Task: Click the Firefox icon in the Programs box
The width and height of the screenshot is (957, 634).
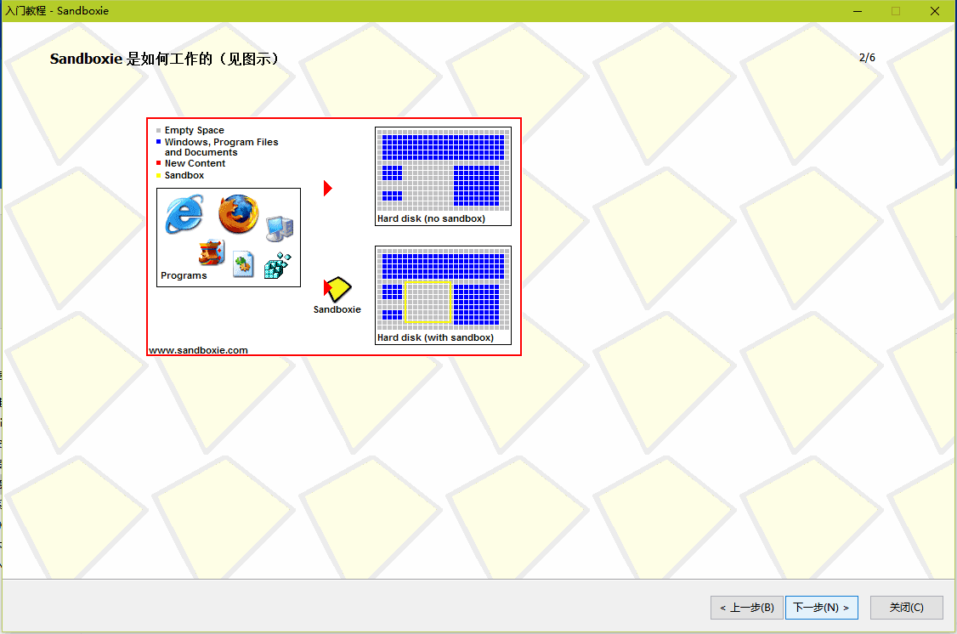Action: [x=239, y=216]
